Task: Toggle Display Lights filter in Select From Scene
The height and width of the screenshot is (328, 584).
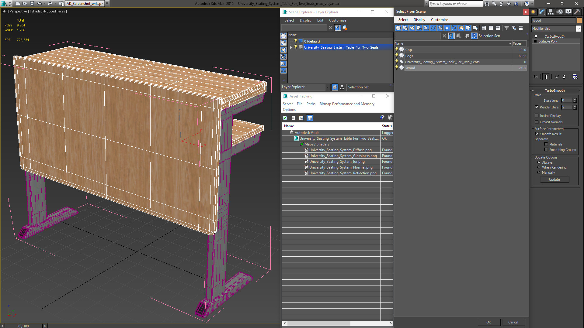Action: [412, 28]
